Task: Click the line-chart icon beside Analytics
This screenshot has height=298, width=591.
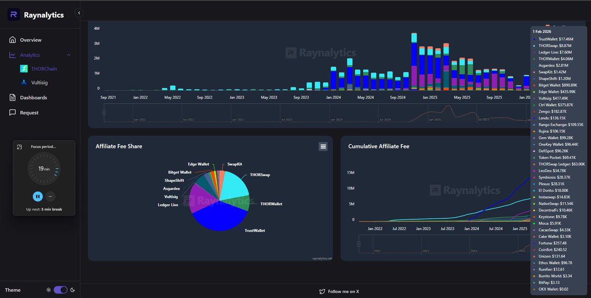Action: click(12, 55)
